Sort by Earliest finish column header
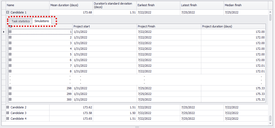The width and height of the screenshot is (275, 128). click(x=158, y=5)
